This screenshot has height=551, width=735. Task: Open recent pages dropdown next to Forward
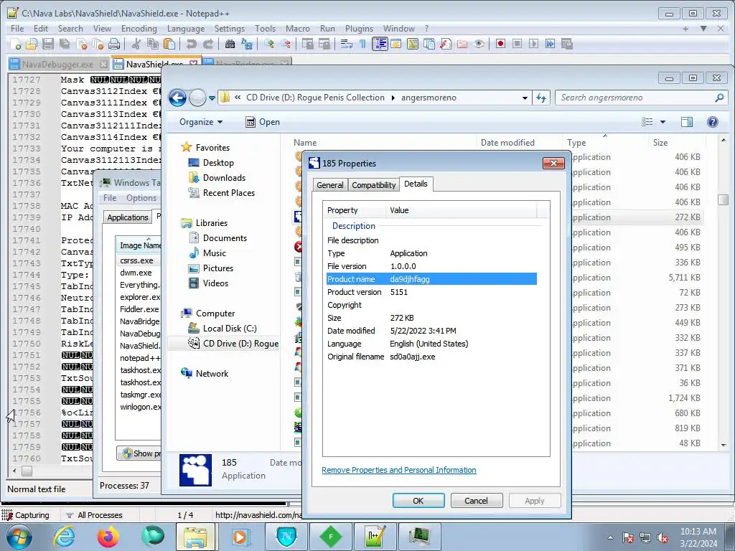coord(212,98)
